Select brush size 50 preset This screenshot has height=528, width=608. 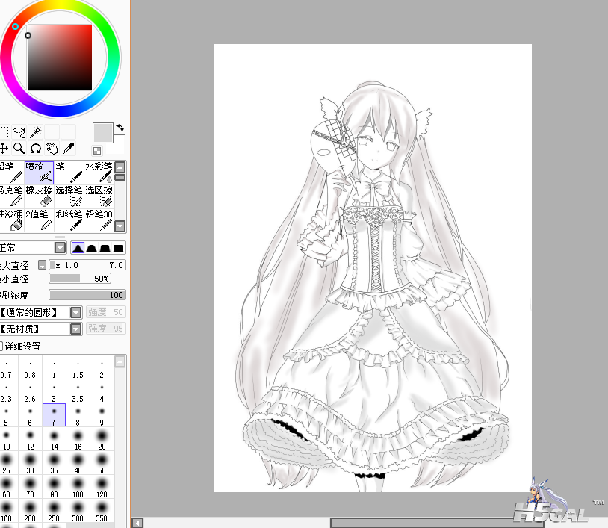(x=102, y=463)
